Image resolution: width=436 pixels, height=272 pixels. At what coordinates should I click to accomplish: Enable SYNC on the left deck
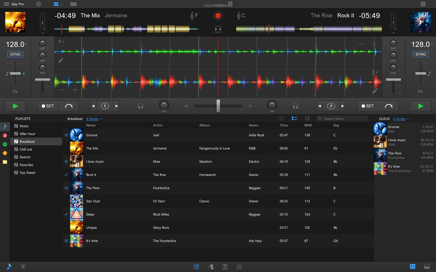(15, 54)
